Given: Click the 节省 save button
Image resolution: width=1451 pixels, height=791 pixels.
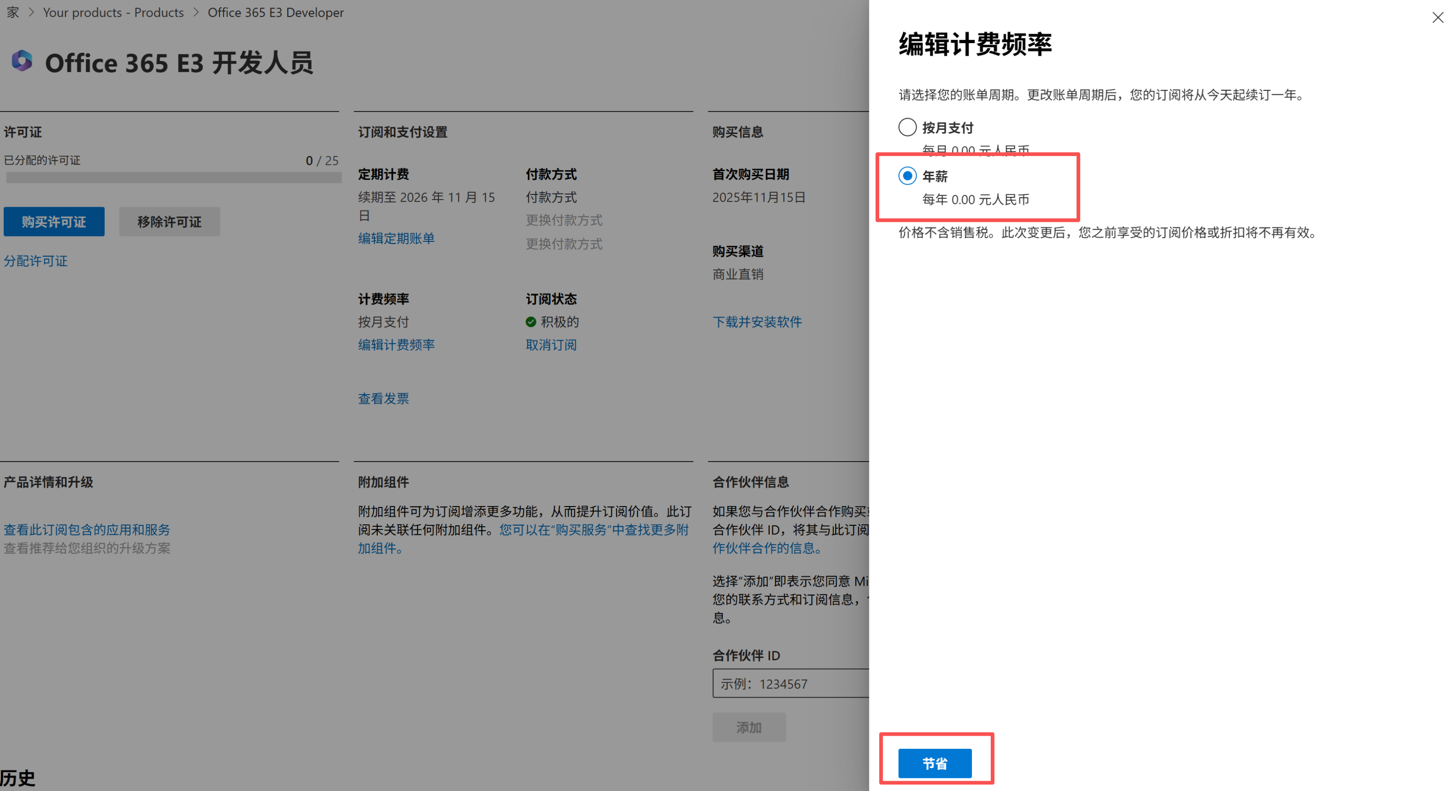Looking at the screenshot, I should [935, 763].
